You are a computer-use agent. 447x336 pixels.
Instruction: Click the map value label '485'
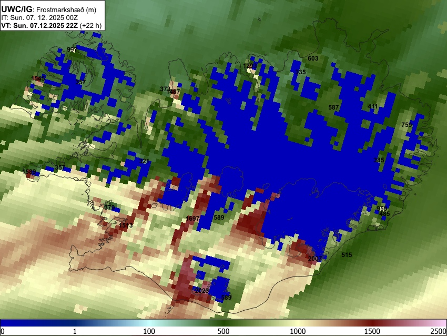(x=384, y=214)
